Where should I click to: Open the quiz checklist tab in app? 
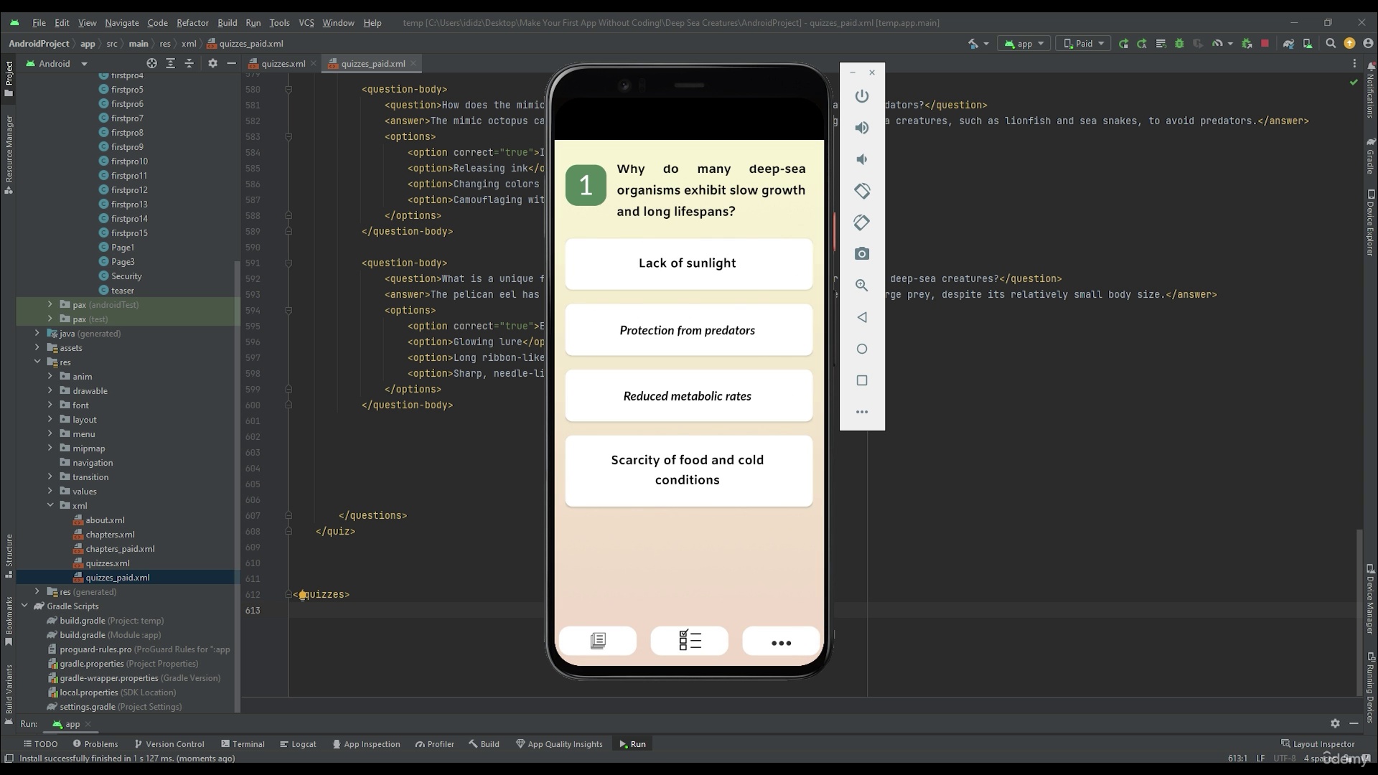(689, 640)
